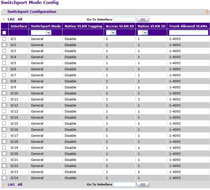Click the bottom Go To Interface field
Image resolution: width=210 pixels, height=190 pixels.
pyautogui.click(x=124, y=184)
